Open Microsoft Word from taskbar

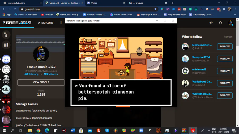pos(73,131)
